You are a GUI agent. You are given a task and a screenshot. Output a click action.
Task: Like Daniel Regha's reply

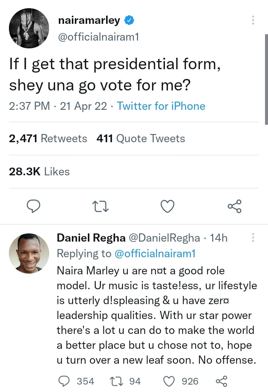tap(169, 381)
